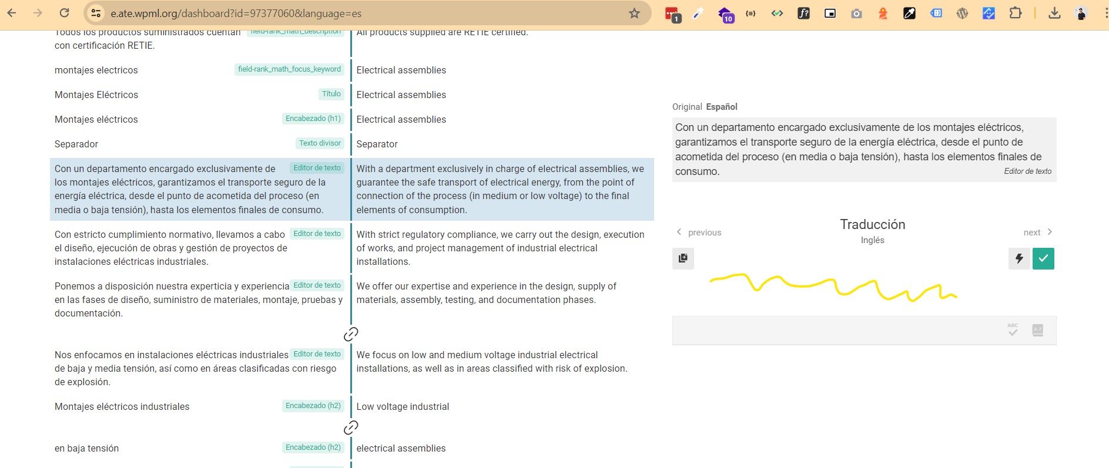Click link icon below 'Montajes eléctricos industriales' row
The width and height of the screenshot is (1109, 468).
point(351,427)
